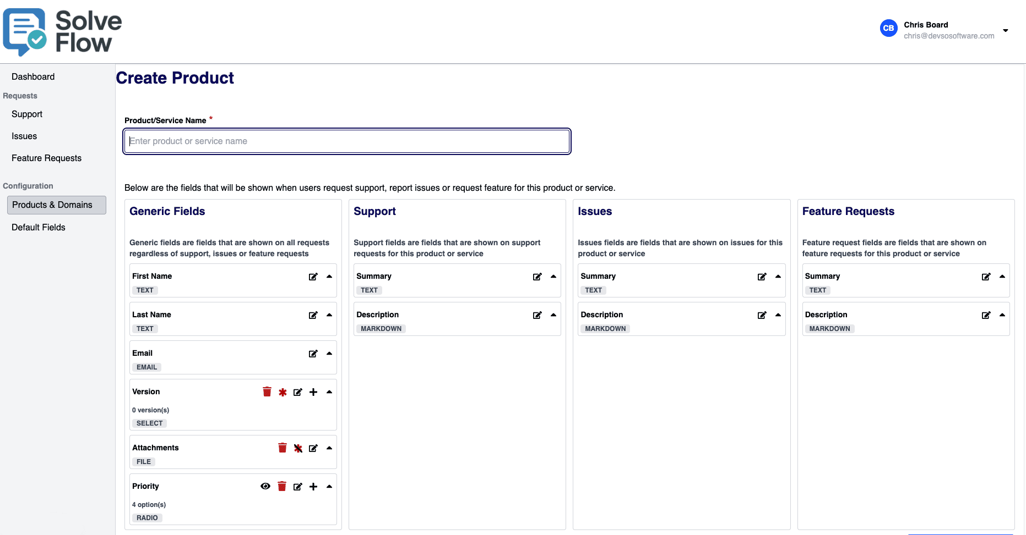
Task: Click the SolveFlow logo
Action: click(x=61, y=32)
